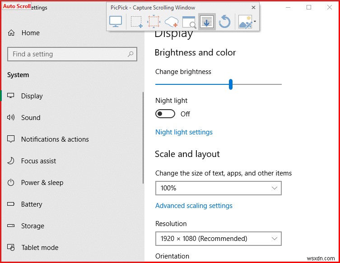Screen dimensions: 340x263
Task: Minimize the Settings window
Action: pyautogui.click(x=288, y=7)
